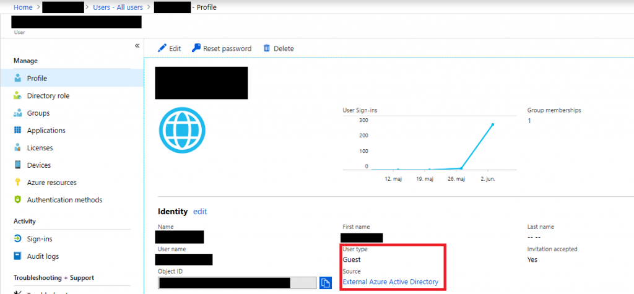634x294 pixels.
Task: Collapse the sidebar with double chevron
Action: tap(137, 46)
